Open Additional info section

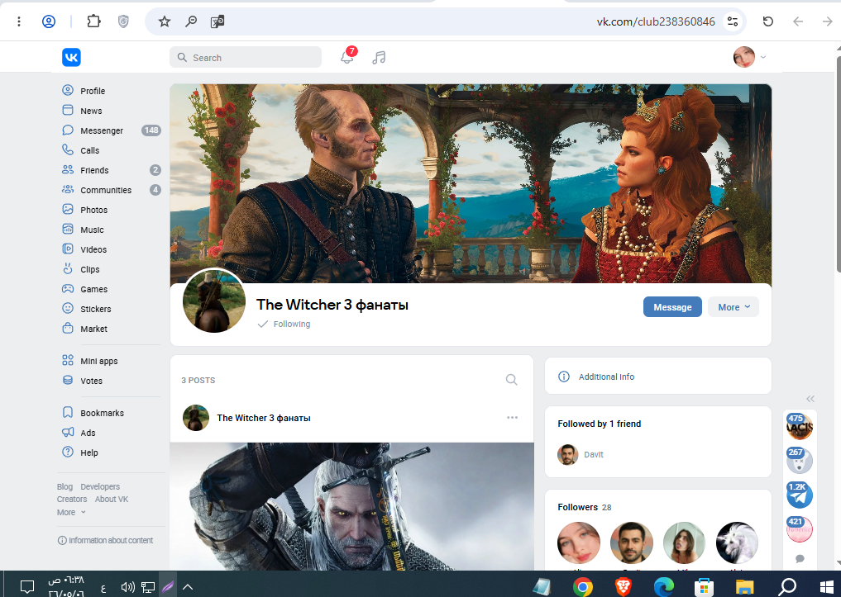coord(658,377)
